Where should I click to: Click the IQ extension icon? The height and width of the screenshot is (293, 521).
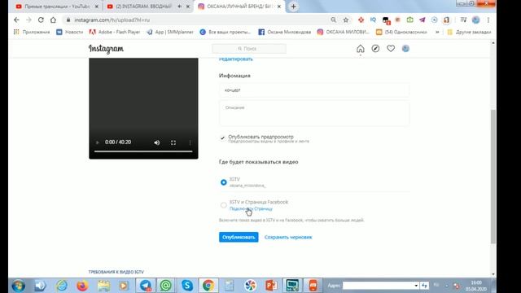[x=373, y=20]
